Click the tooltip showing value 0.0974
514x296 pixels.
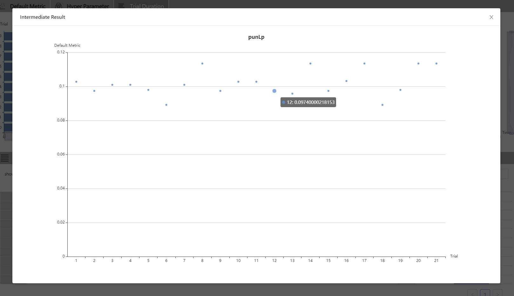point(308,102)
